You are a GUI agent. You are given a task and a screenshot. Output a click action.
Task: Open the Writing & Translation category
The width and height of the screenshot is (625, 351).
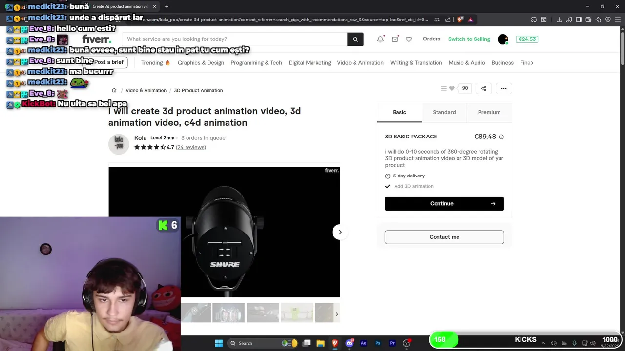416,63
